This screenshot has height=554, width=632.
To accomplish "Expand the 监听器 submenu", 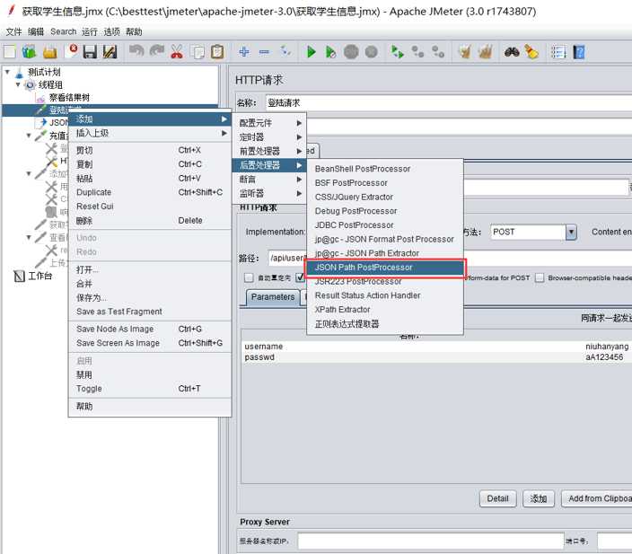I will 269,193.
